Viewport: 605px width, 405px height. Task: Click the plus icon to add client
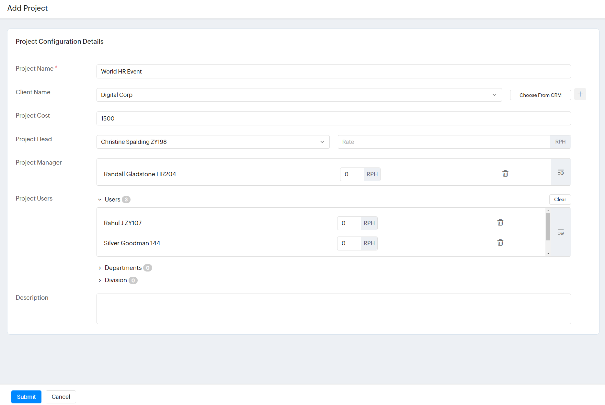click(x=580, y=94)
